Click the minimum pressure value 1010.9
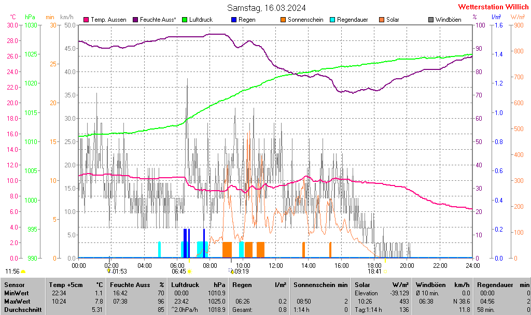 [x=217, y=293]
